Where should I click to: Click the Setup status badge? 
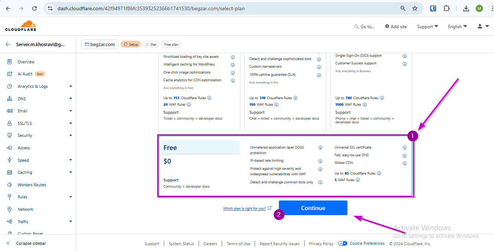click(x=130, y=44)
